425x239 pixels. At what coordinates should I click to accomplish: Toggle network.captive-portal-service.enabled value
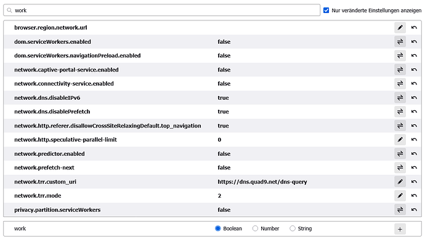[x=400, y=70]
